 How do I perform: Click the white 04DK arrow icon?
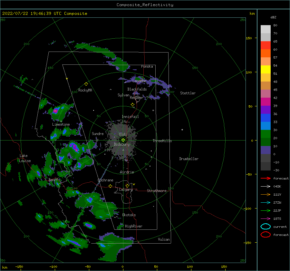click(x=266, y=187)
